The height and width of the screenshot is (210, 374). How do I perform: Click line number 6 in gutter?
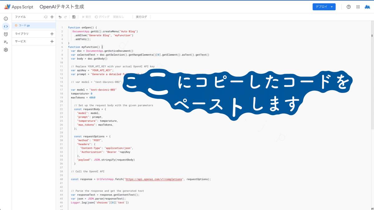(62, 47)
